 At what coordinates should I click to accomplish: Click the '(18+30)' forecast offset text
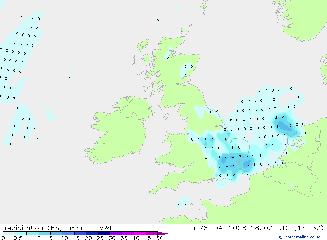click(x=309, y=228)
